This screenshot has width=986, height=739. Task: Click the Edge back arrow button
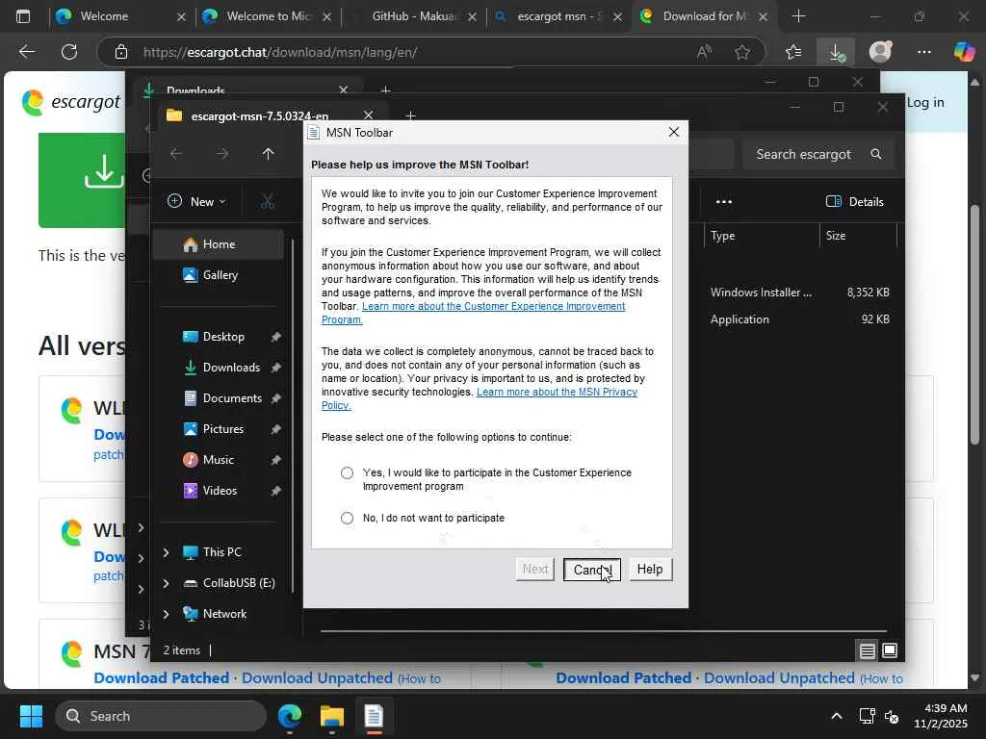coord(26,52)
